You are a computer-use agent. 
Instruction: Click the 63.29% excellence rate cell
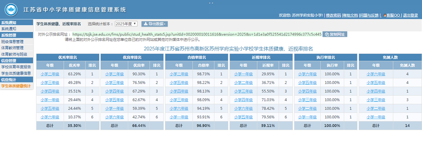pos(75,74)
